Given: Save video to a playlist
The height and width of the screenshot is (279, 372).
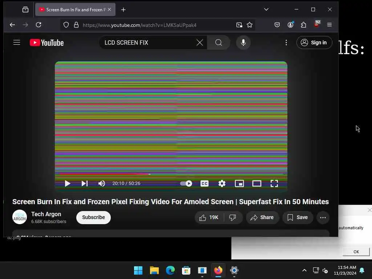Looking at the screenshot, I should pyautogui.click(x=298, y=217).
